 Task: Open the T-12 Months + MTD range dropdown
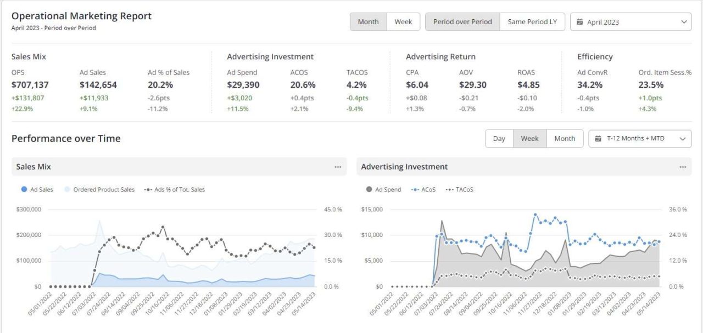point(640,138)
